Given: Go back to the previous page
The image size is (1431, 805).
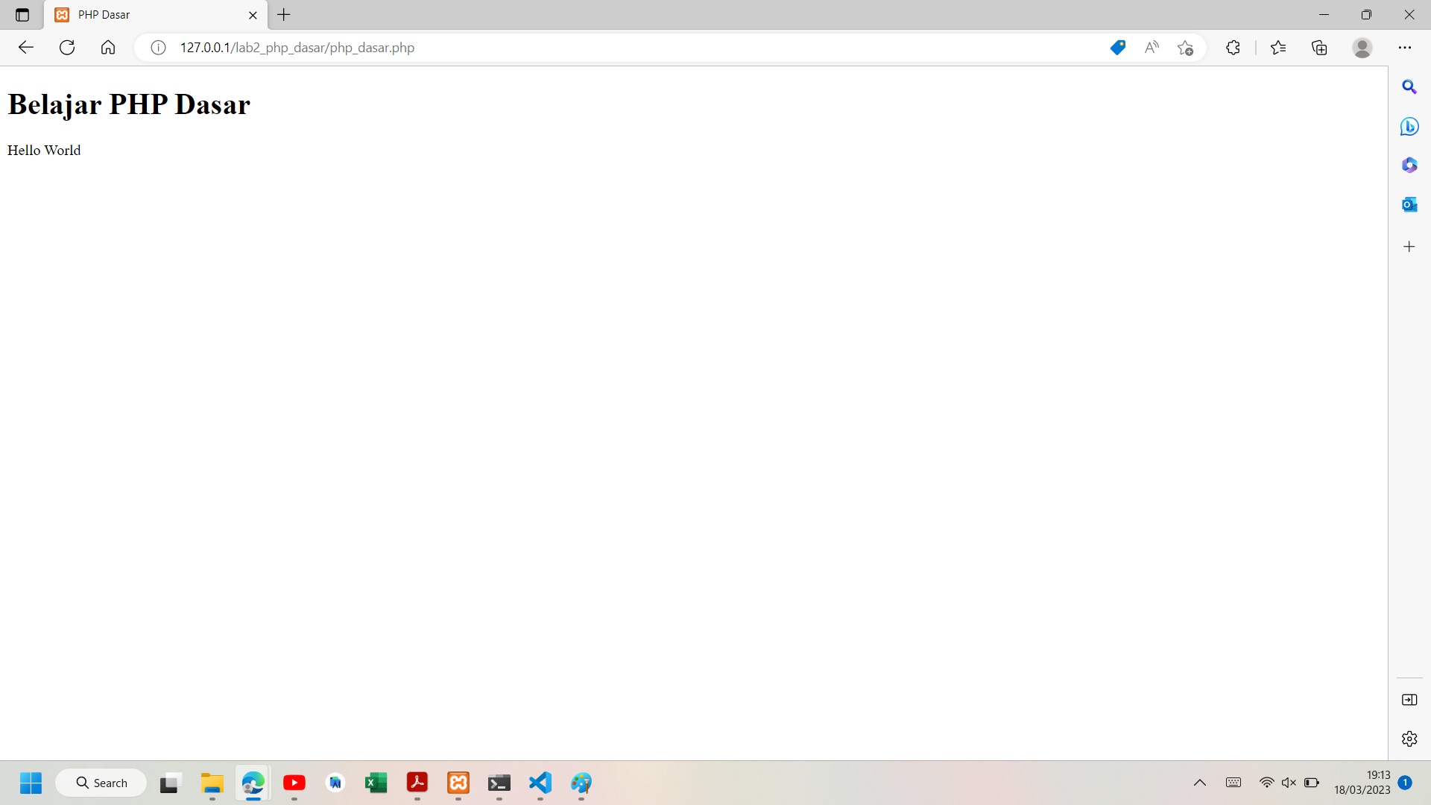Looking at the screenshot, I should [26, 48].
